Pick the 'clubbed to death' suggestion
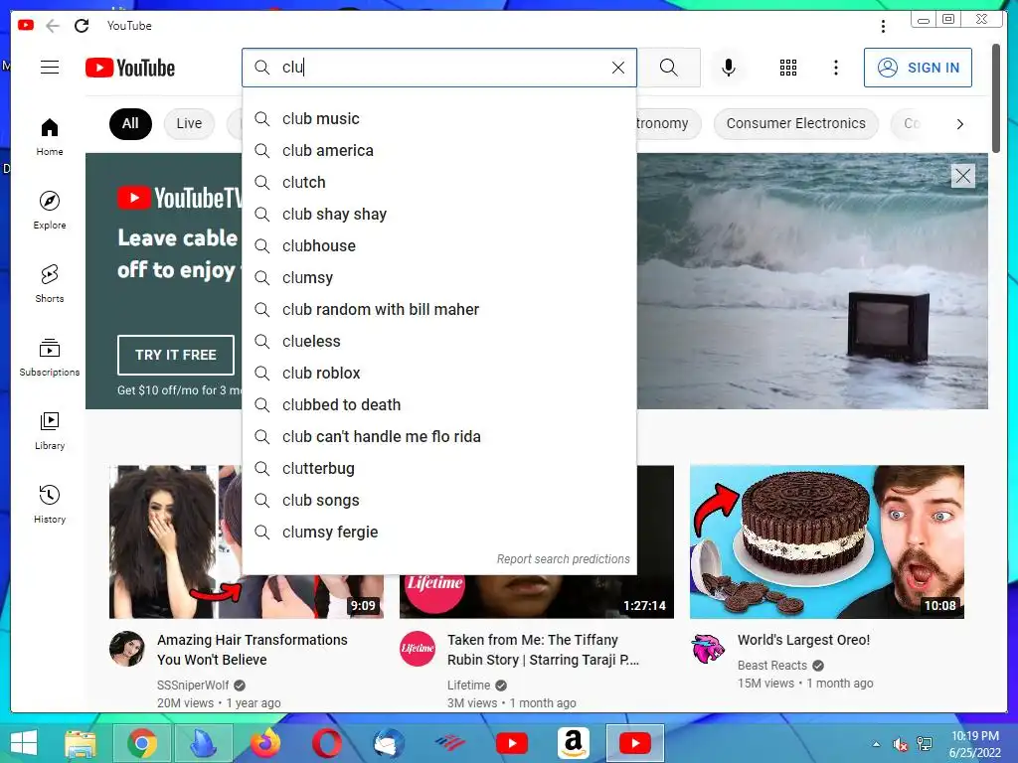1018x763 pixels. coord(438,405)
